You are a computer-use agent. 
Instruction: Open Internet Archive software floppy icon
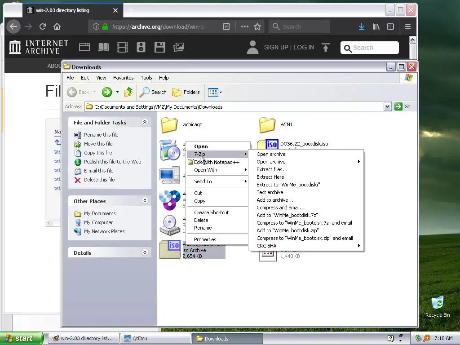coord(159,47)
